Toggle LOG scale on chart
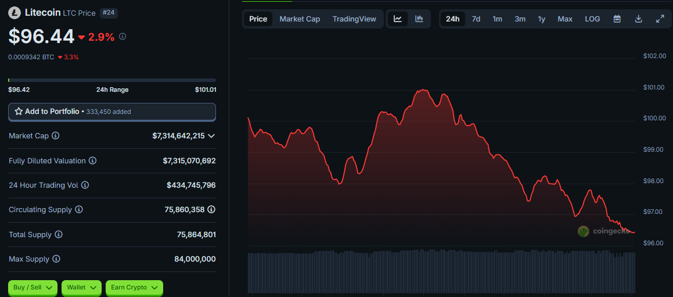Screen dimensions: 673x297 pos(592,19)
